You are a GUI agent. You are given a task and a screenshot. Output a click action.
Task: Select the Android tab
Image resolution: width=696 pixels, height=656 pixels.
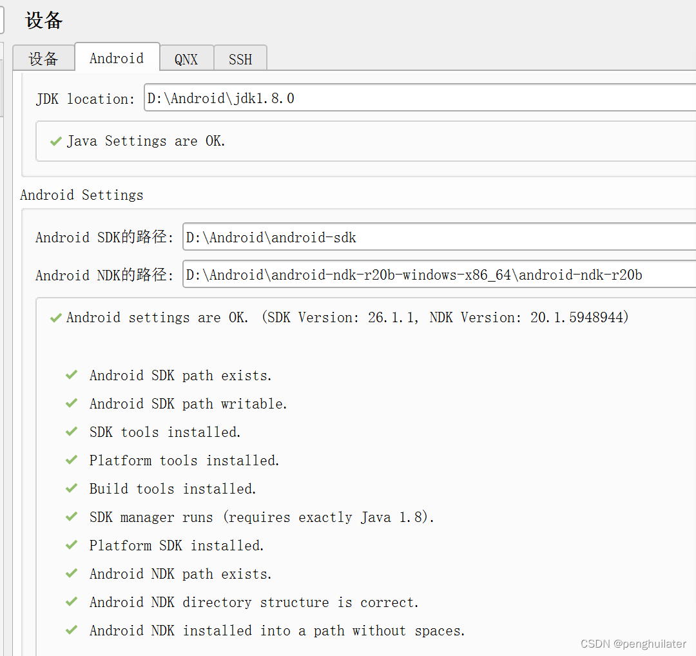(x=117, y=58)
